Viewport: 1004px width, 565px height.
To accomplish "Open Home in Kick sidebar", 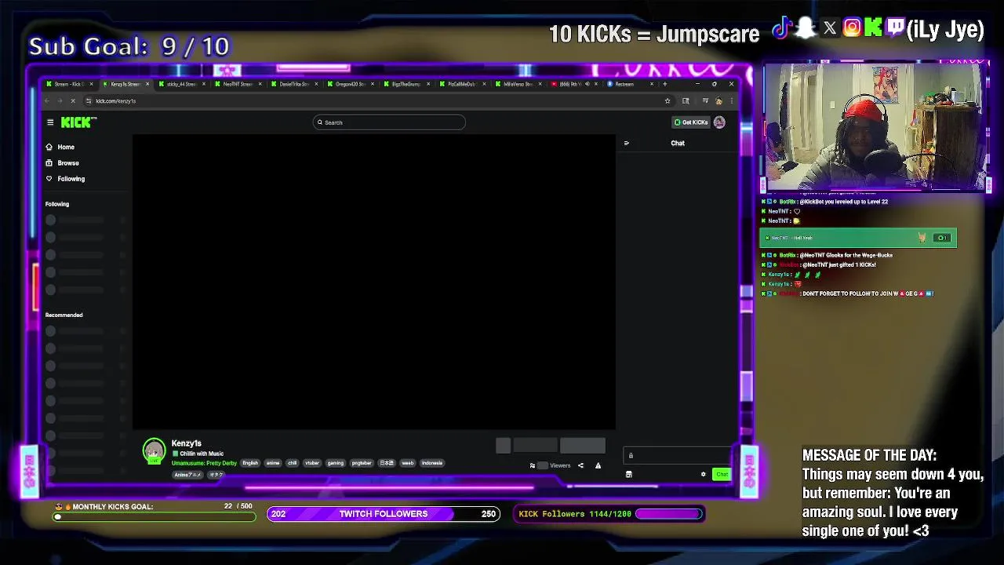I will point(60,147).
